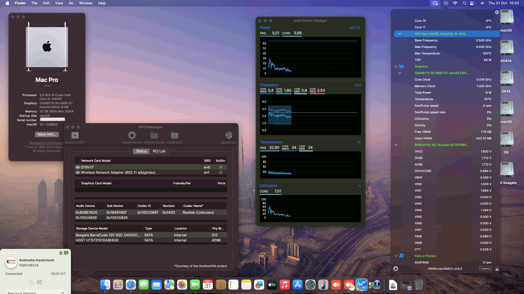Open the Regulatory Certification link
524x294 pixels.
click(46, 143)
